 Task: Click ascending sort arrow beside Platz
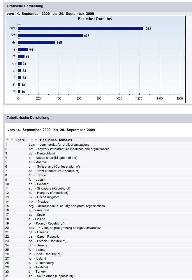pos(8,140)
